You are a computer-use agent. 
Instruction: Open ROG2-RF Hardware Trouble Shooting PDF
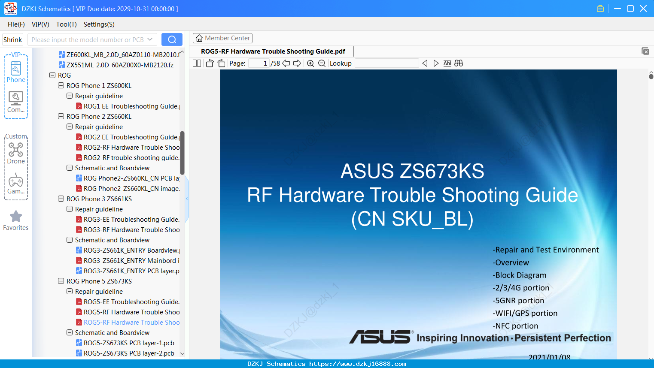pos(128,148)
